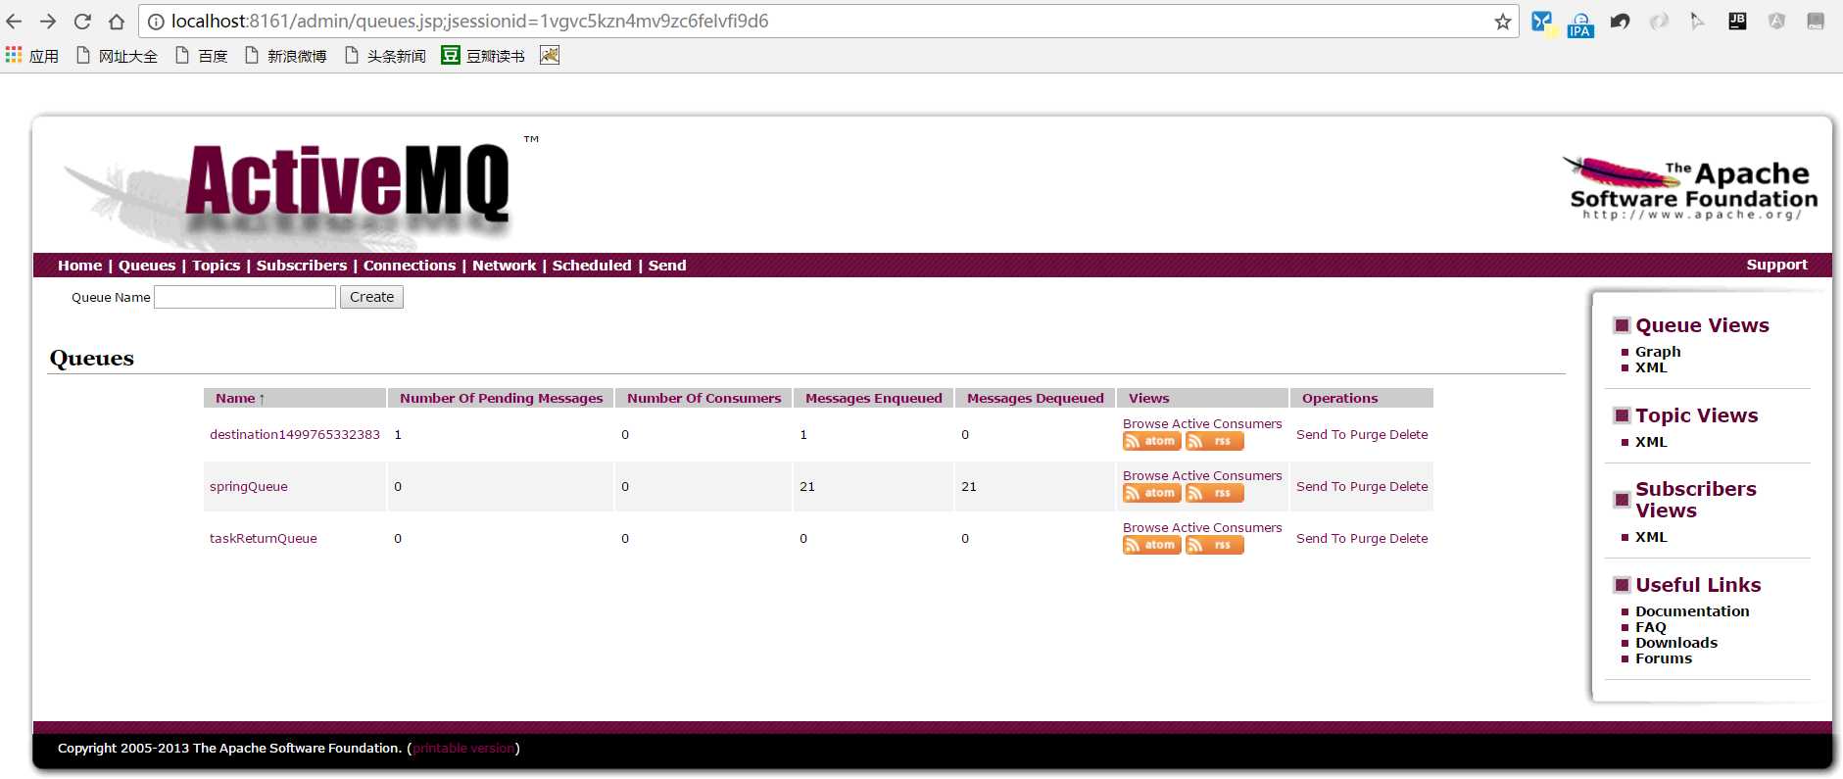Open the Send navigation item
This screenshot has height=779, width=1843.
tap(667, 266)
